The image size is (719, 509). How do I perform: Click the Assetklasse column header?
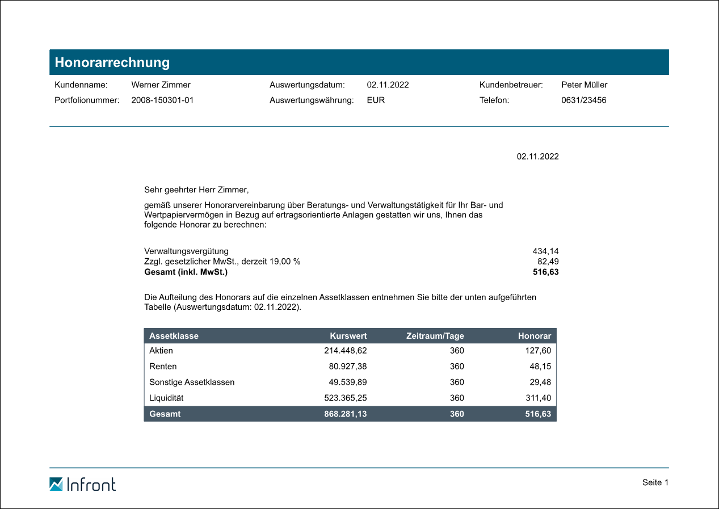[174, 336]
